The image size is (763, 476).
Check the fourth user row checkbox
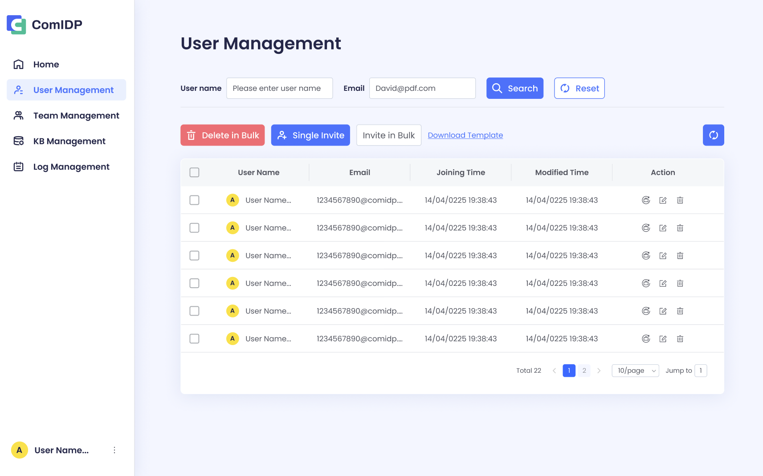(x=194, y=283)
